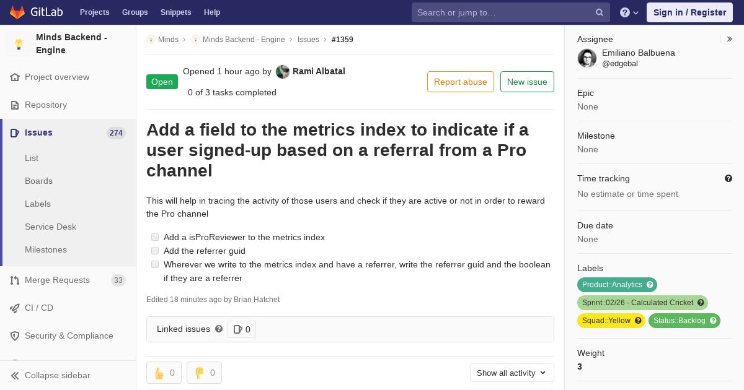
Task: Click the GitLab fox logo
Action: (x=17, y=12)
